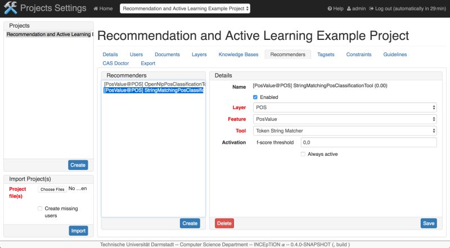This screenshot has height=248, width=450.
Task: Select the OpenNlpPosClassificationTool recommender
Action: click(x=154, y=84)
